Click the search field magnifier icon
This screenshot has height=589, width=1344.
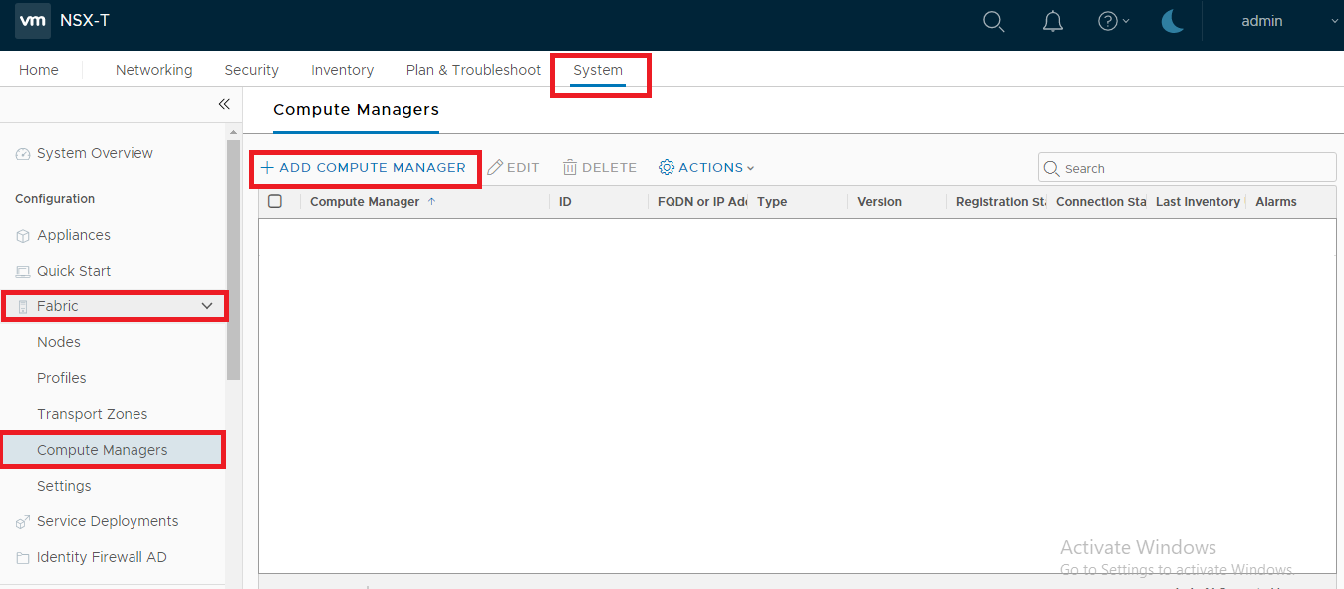(1052, 168)
